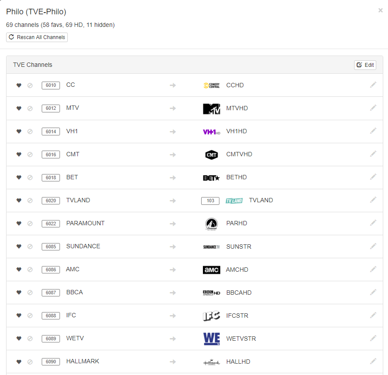Viewport: 388px width, 375px height.
Task: Toggle favorite heart for CC channel
Action: pyautogui.click(x=19, y=85)
